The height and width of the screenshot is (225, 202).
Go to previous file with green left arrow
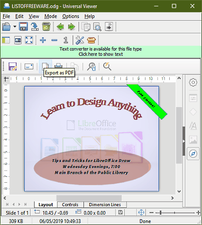pos(60,27)
